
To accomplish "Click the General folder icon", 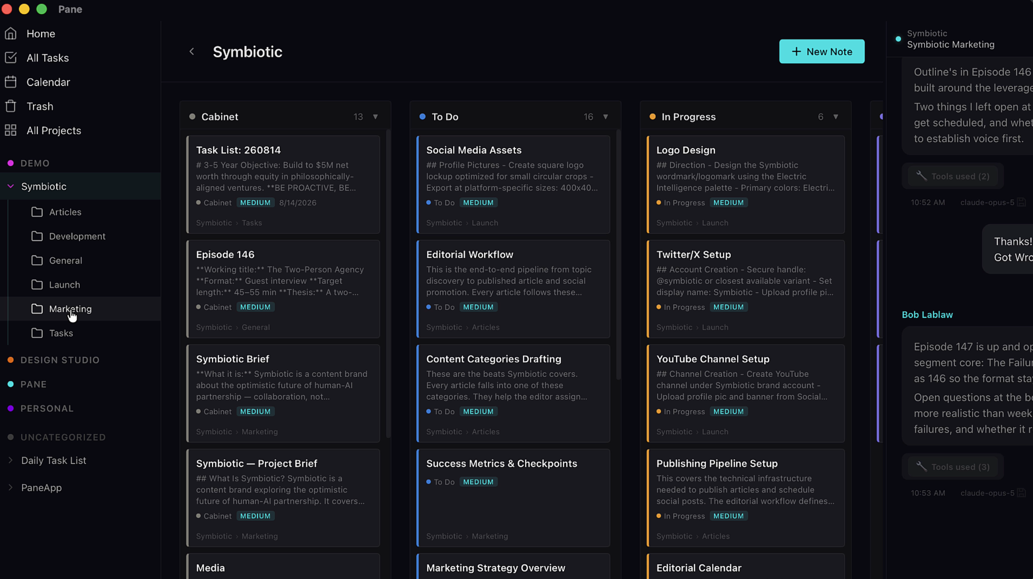I will 37,260.
